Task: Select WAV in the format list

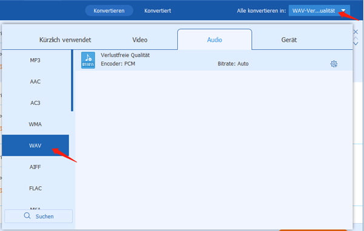Action: [x=35, y=146]
